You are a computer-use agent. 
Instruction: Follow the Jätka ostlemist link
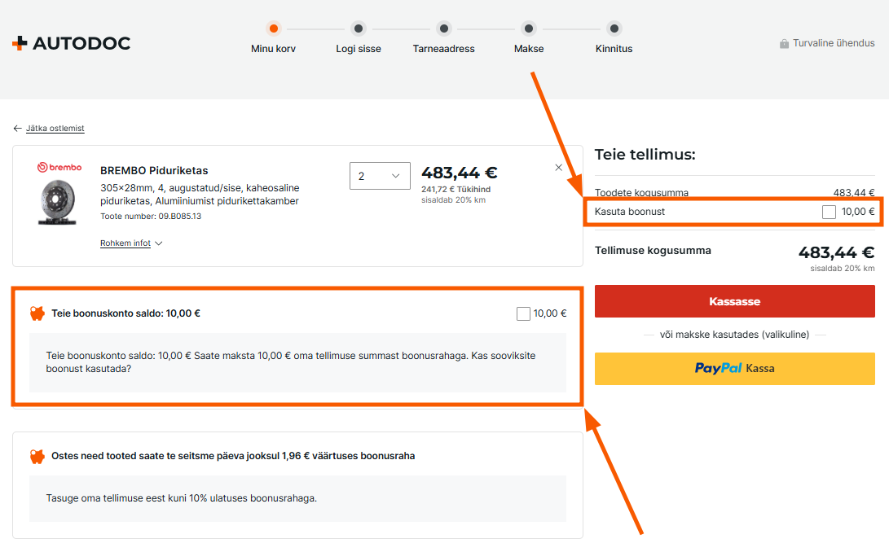click(x=55, y=129)
